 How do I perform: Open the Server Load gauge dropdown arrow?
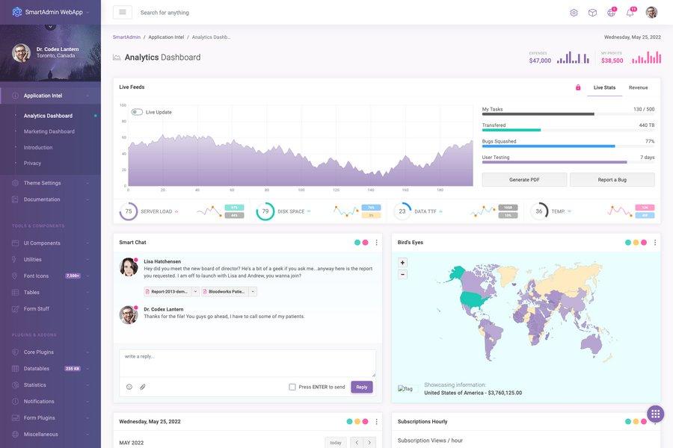pos(175,210)
